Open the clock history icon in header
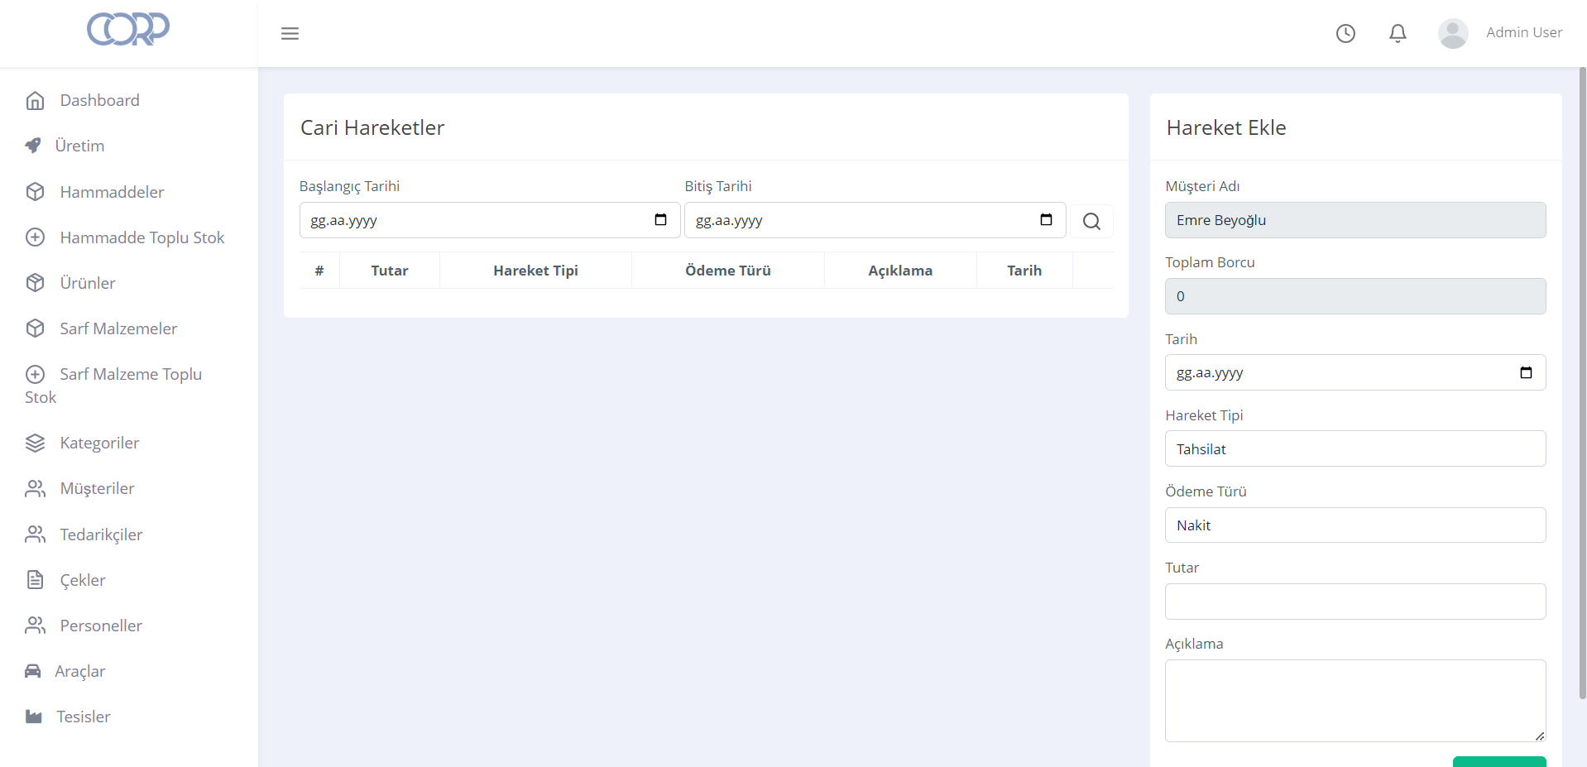This screenshot has height=767, width=1587. point(1345,33)
